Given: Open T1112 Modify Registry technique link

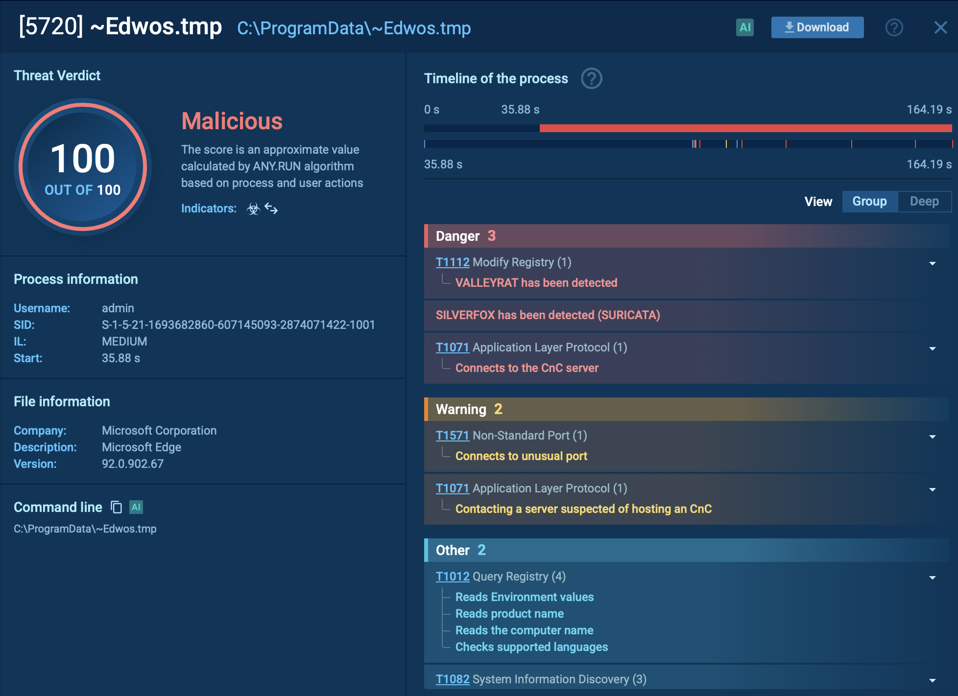Looking at the screenshot, I should pyautogui.click(x=453, y=262).
